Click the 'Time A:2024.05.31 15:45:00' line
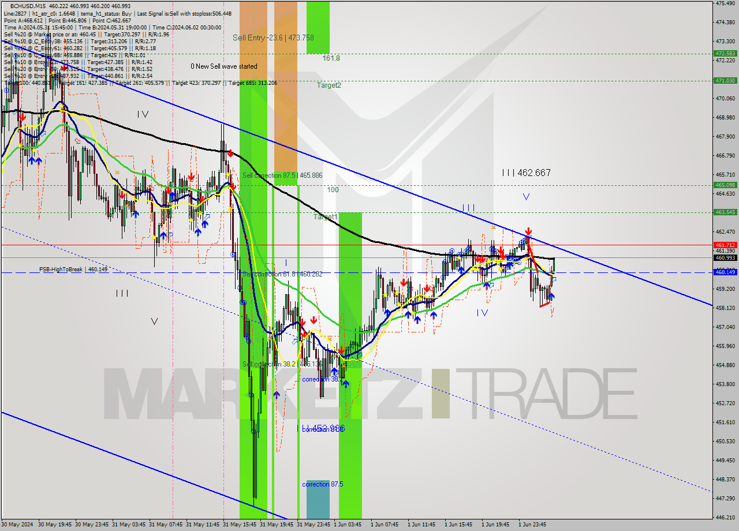 tap(114, 27)
